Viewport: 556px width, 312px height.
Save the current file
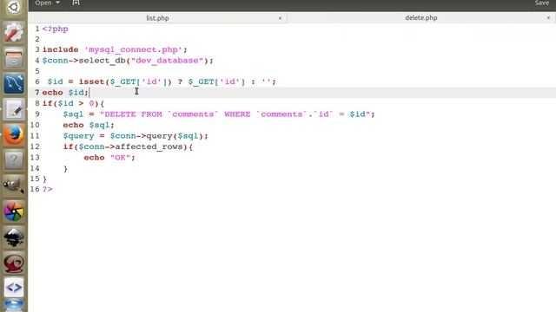point(542,3)
